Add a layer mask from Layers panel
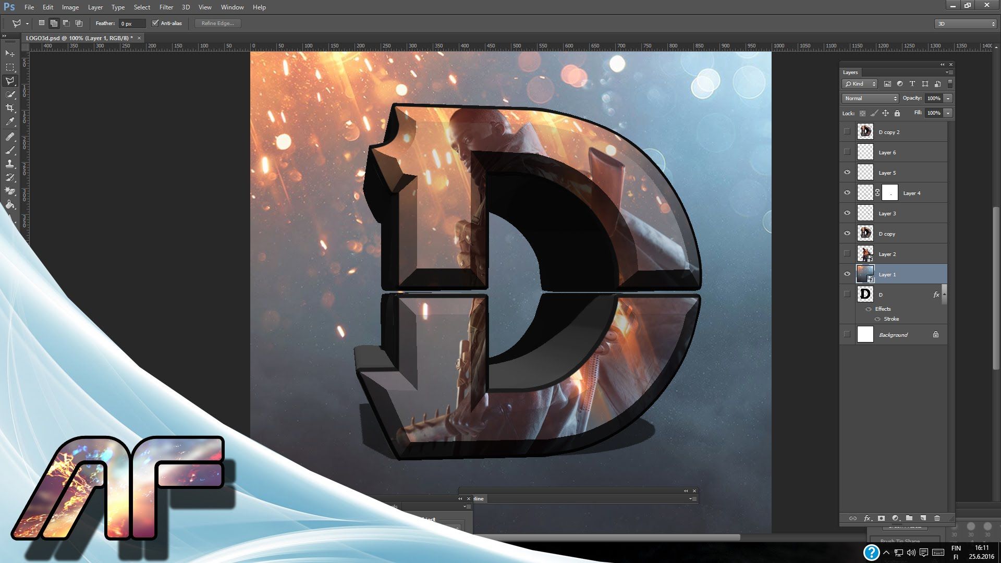 881,518
